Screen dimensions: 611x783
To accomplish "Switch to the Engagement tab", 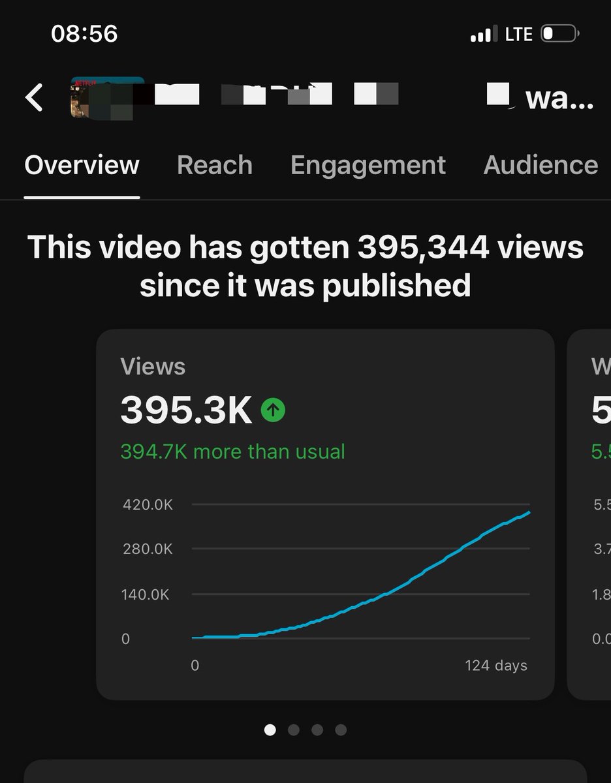I will [x=368, y=165].
